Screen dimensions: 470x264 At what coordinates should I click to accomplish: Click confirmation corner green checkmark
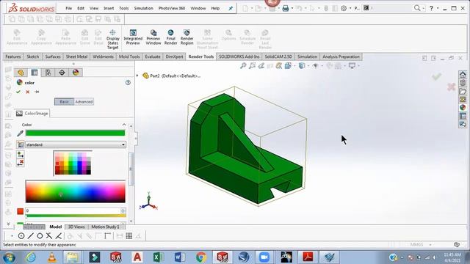pos(436,77)
